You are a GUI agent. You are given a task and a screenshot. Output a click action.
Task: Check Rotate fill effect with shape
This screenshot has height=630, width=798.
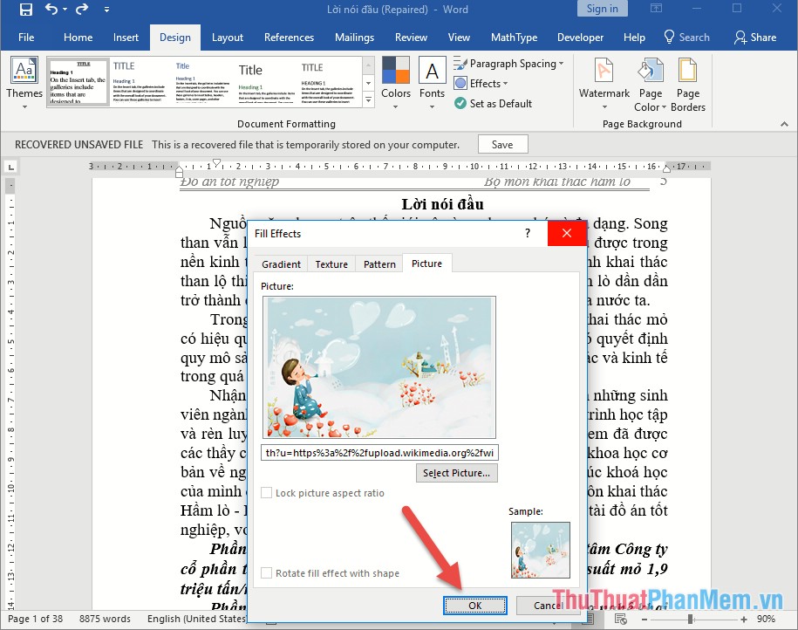coord(266,572)
